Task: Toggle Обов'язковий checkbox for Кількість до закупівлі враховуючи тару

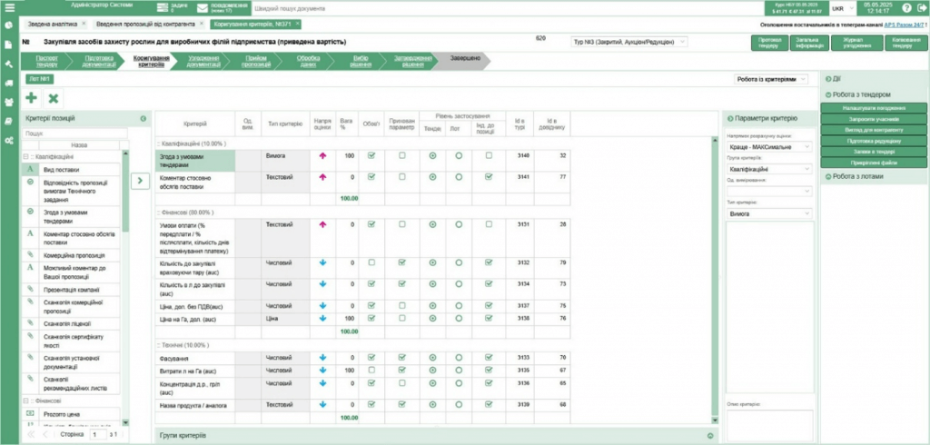Action: point(371,262)
